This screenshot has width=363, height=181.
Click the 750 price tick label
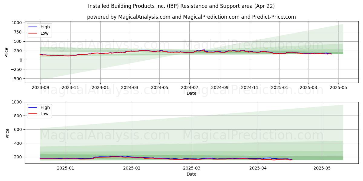coord(18,32)
